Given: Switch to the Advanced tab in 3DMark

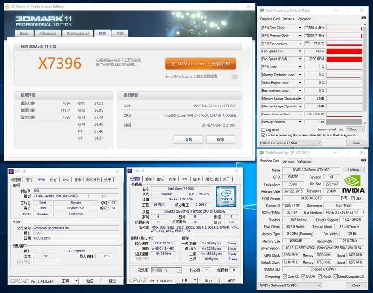Looking at the screenshot, I should pyautogui.click(x=48, y=33).
